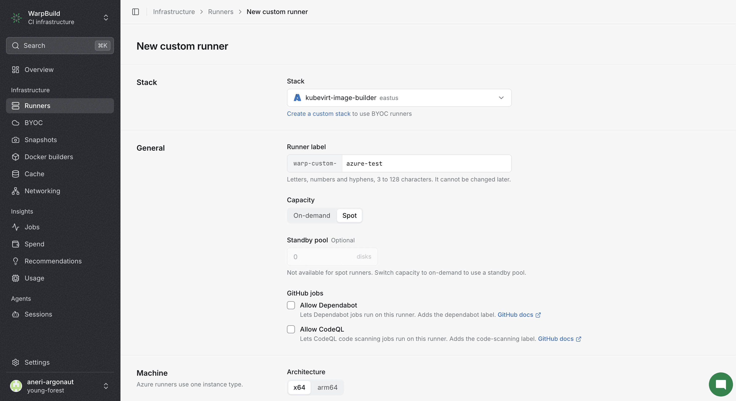Open Snapshots camera icon

15,140
